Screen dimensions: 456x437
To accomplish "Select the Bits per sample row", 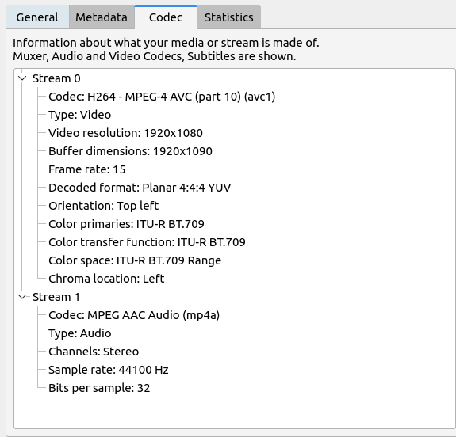I will point(99,388).
